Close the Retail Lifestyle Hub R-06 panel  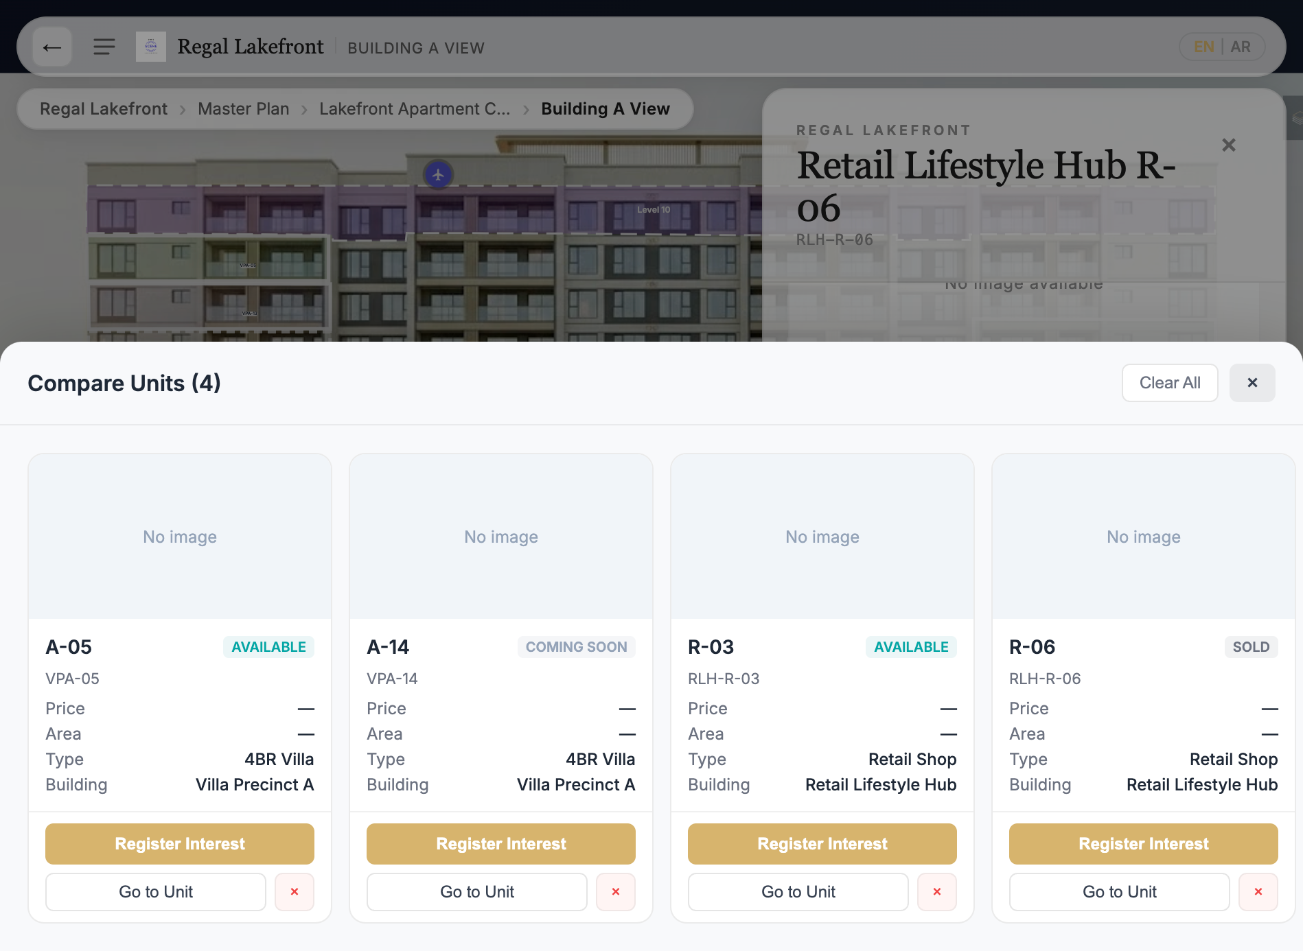tap(1229, 145)
